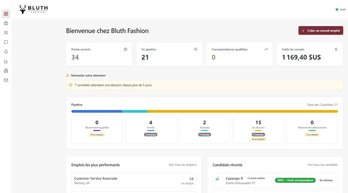Open the messages chat bubble icon
This screenshot has height=193, width=348.
click(6, 42)
